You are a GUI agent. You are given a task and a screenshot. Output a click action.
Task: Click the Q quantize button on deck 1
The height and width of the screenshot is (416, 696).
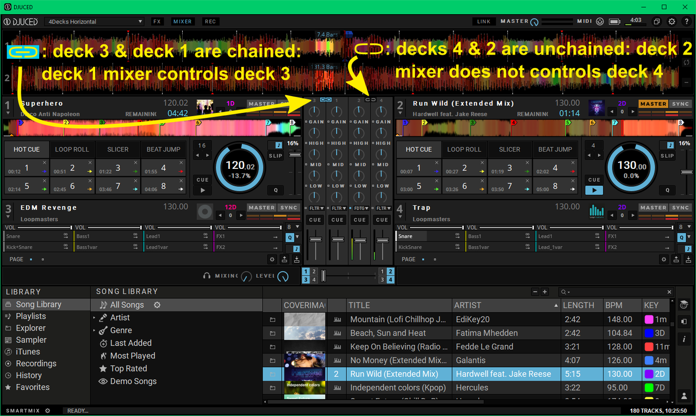(x=276, y=191)
